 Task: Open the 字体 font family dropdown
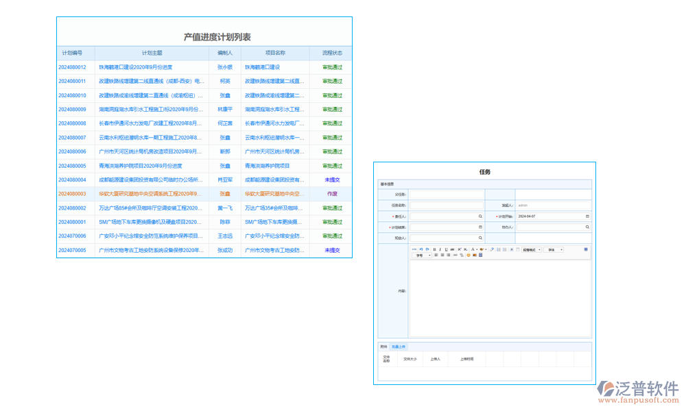554,250
